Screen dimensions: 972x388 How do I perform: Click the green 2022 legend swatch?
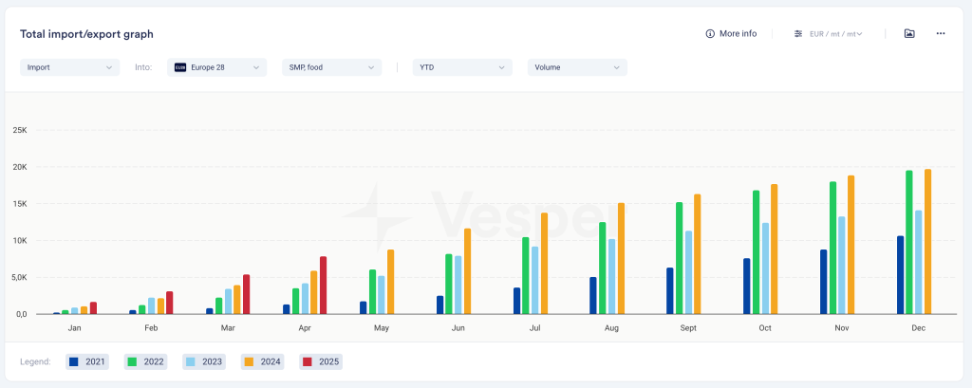tap(132, 362)
